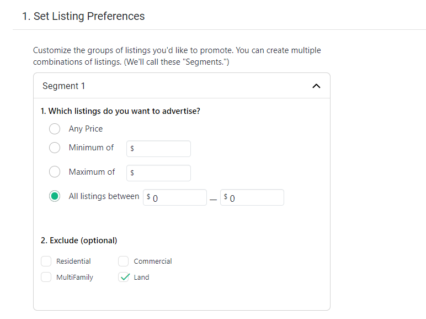Click the Land label text
The width and height of the screenshot is (426, 319).
[142, 278]
